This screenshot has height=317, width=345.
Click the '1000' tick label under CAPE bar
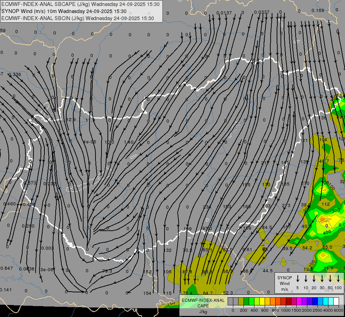coord(286,310)
